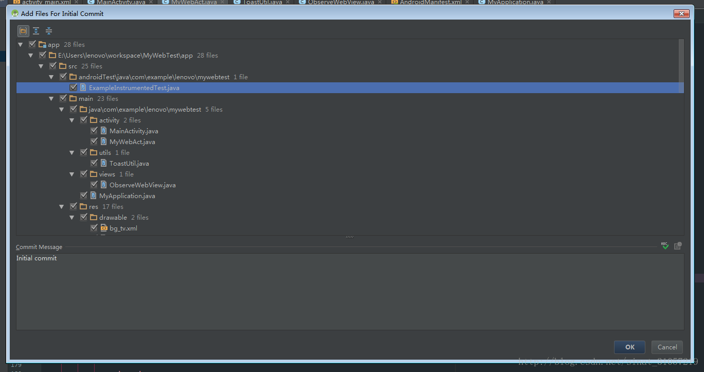
Task: Select the 'res 17 files' row text
Action: [x=106, y=206]
